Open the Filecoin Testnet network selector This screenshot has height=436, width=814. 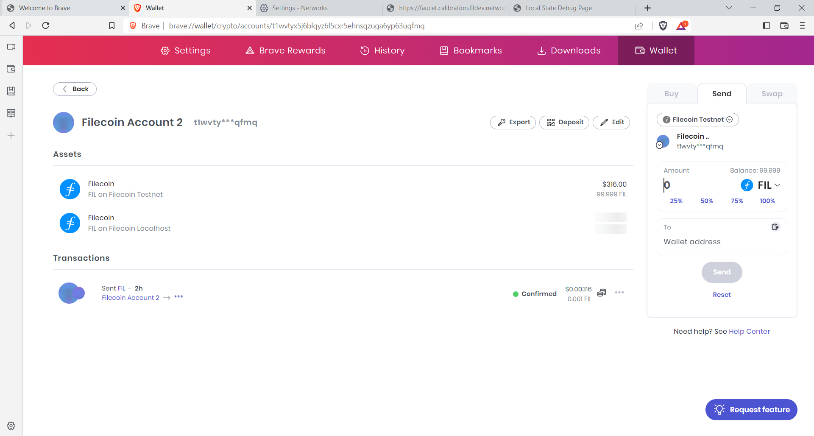(x=698, y=119)
